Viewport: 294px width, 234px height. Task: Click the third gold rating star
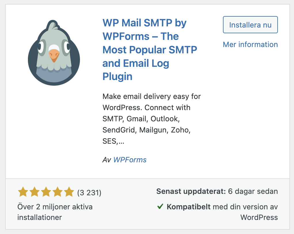coord(46,192)
